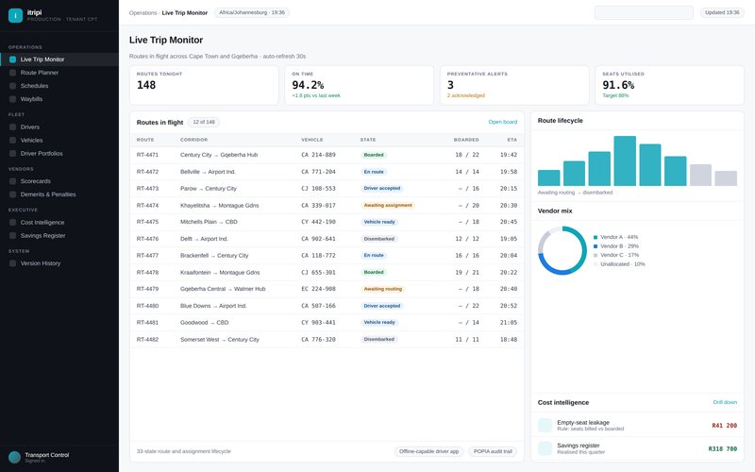The image size is (755, 472).
Task: Click the Vendor B blue legend swatch
Action: [596, 246]
